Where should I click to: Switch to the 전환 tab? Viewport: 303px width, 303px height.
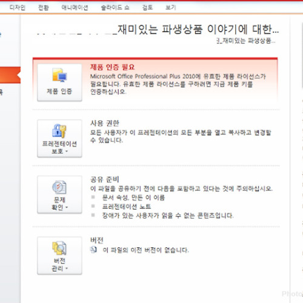pos(44,8)
